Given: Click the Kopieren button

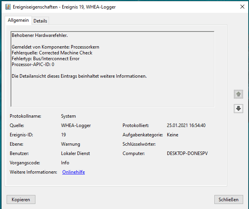Looking at the screenshot, I should [21, 200].
